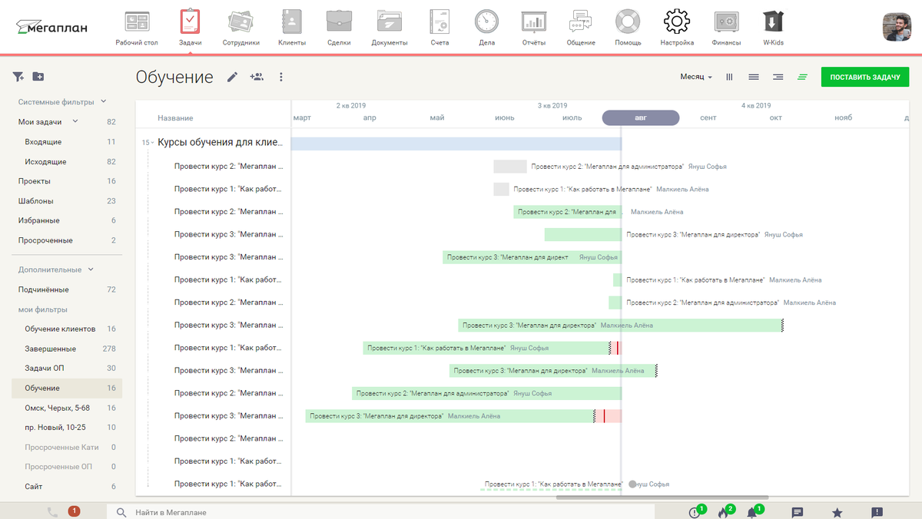Click the Мегаплан logo
This screenshot has height=519, width=922.
tap(52, 28)
